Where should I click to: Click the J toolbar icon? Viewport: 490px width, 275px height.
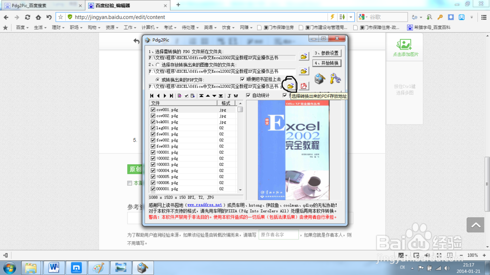click(229, 96)
